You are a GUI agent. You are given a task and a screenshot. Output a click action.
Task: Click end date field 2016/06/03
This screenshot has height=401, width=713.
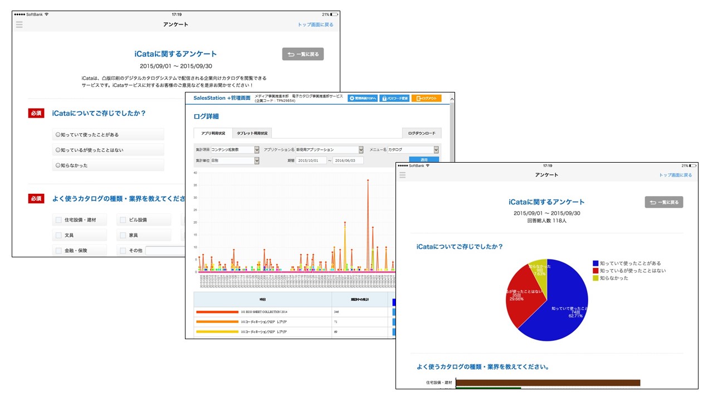tap(348, 160)
